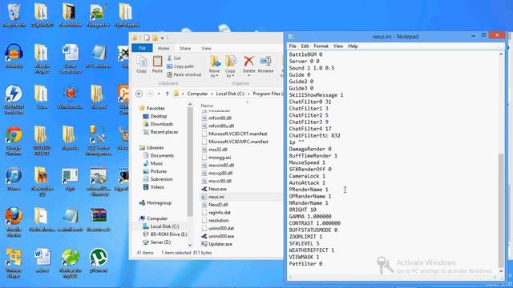The width and height of the screenshot is (513, 288).
Task: Launch Mozilla Firefox from the desktop
Action: coord(14,222)
